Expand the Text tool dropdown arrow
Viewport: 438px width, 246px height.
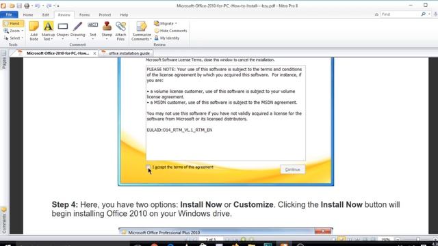(93, 39)
